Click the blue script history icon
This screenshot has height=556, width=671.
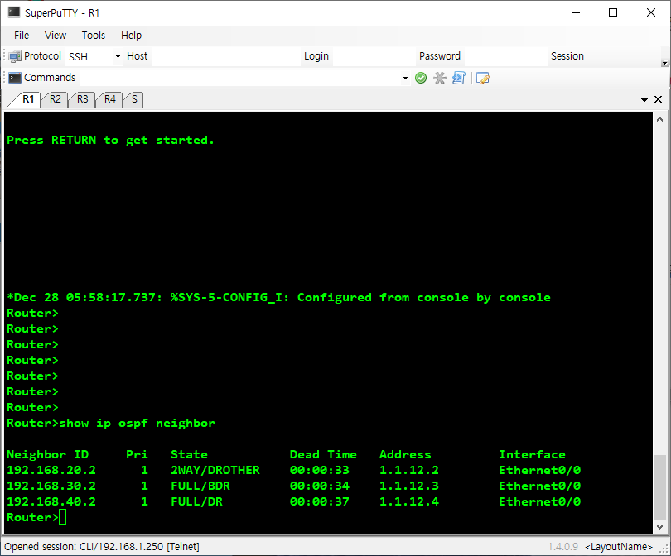(x=459, y=78)
